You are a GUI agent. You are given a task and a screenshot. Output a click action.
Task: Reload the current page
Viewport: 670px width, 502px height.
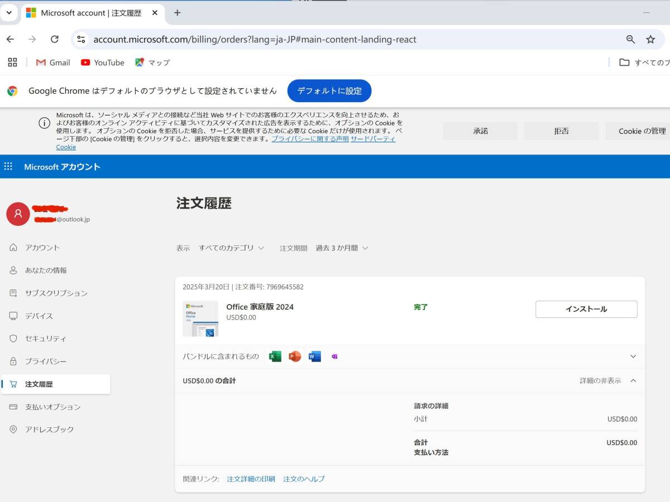[x=55, y=39]
